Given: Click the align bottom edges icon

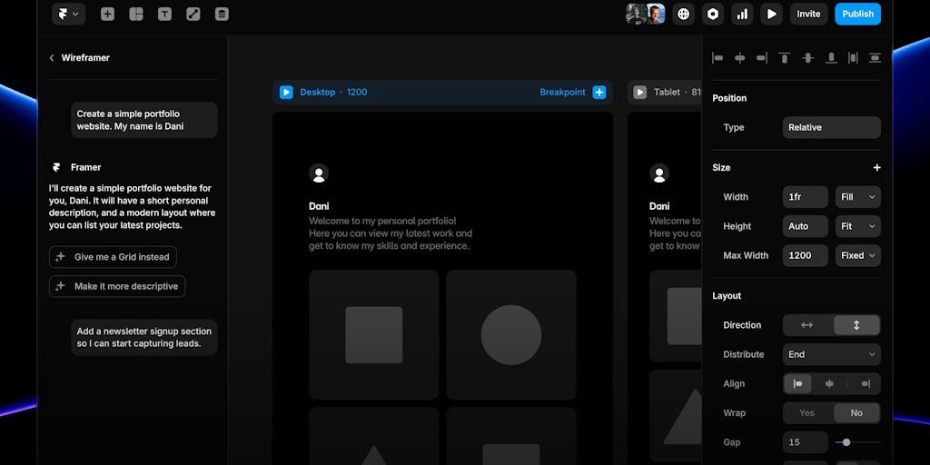Looking at the screenshot, I should point(832,57).
